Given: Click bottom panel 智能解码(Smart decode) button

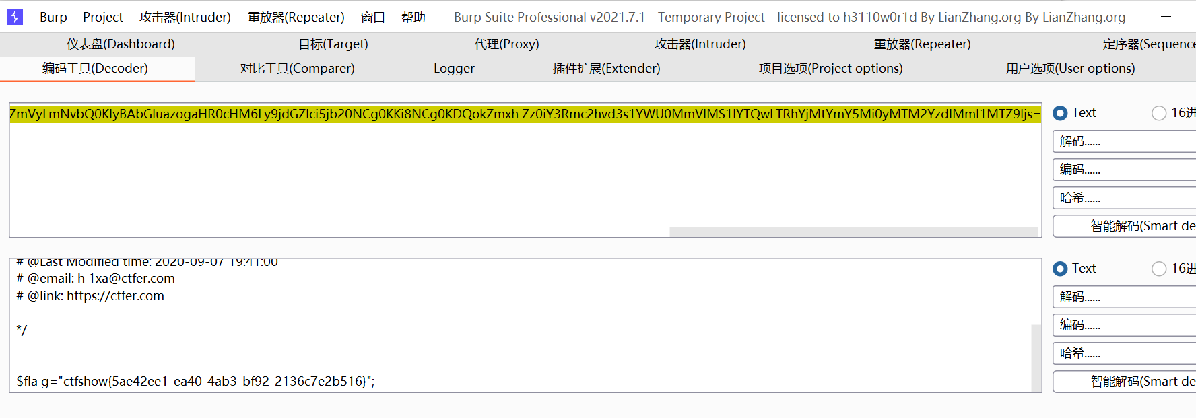Looking at the screenshot, I should click(x=1124, y=382).
